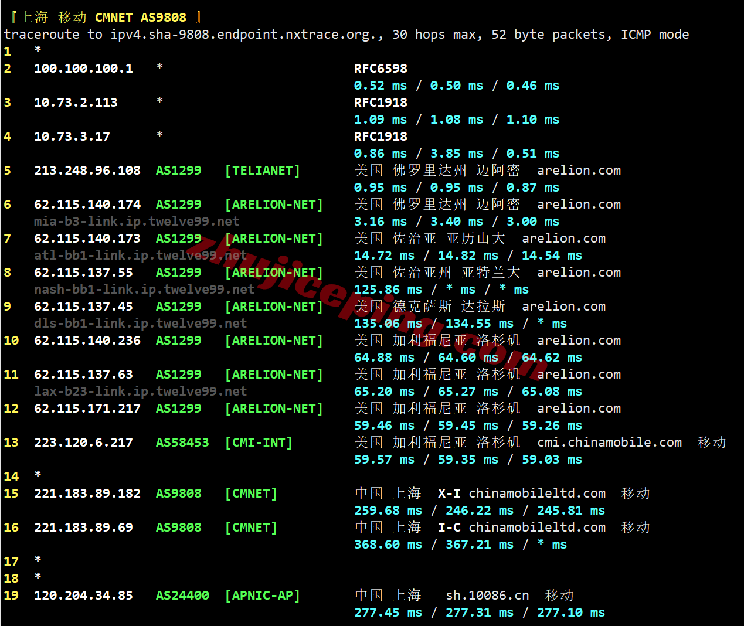Click latency value 59.57 ms
Viewport: 744px width, 626px height.
click(384, 460)
